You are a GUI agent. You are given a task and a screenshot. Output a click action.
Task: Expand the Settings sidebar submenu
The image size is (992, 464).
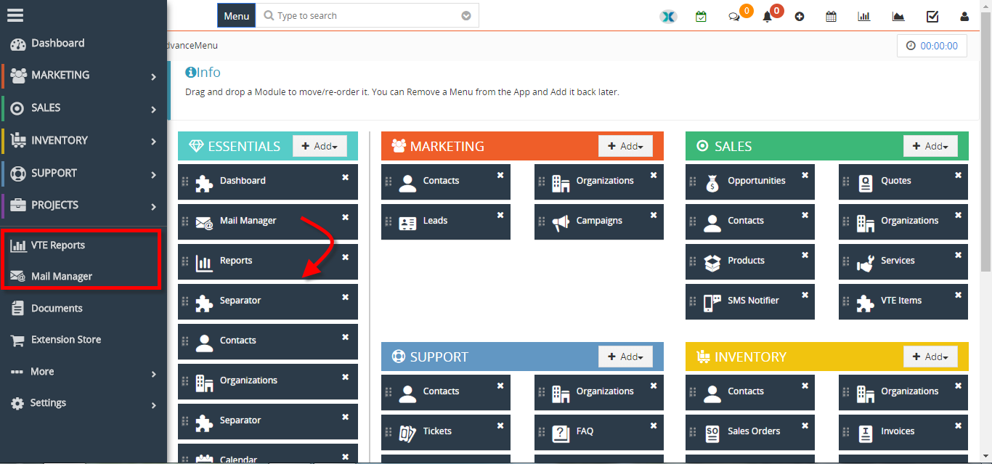click(153, 404)
